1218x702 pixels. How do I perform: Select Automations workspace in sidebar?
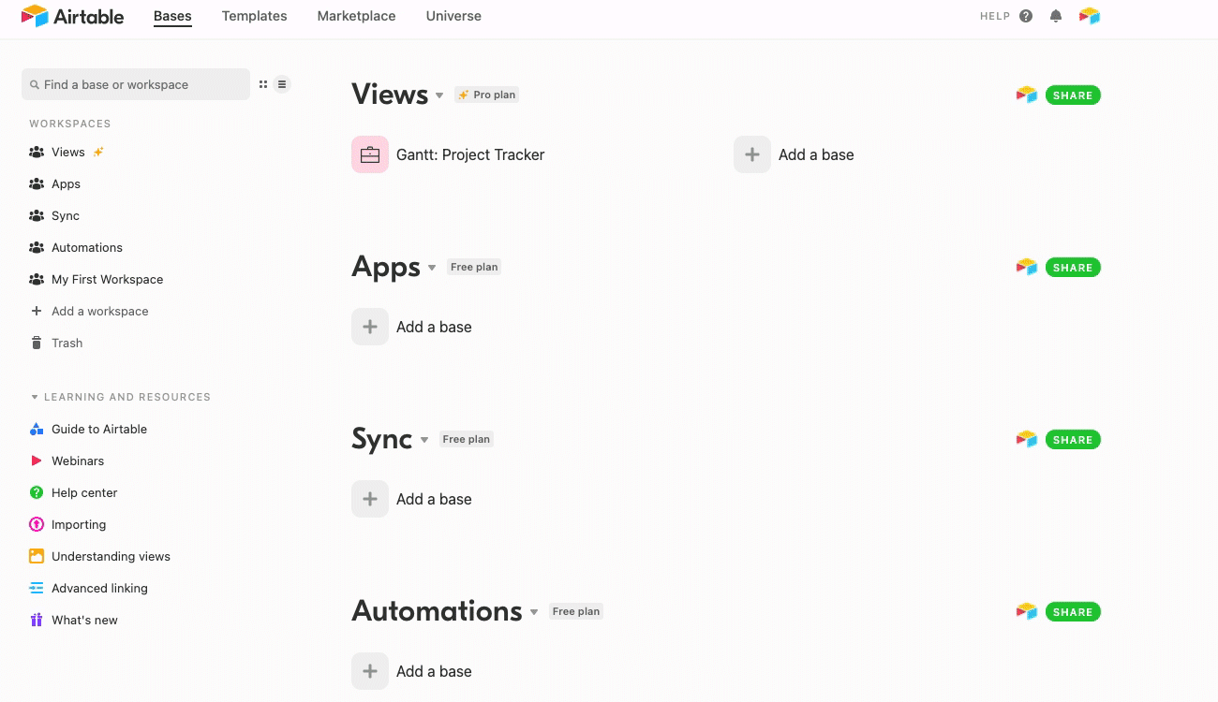click(x=87, y=247)
